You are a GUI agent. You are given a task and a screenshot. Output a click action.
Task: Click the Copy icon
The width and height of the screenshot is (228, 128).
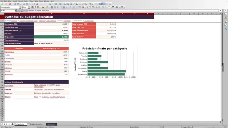tap(27, 4)
